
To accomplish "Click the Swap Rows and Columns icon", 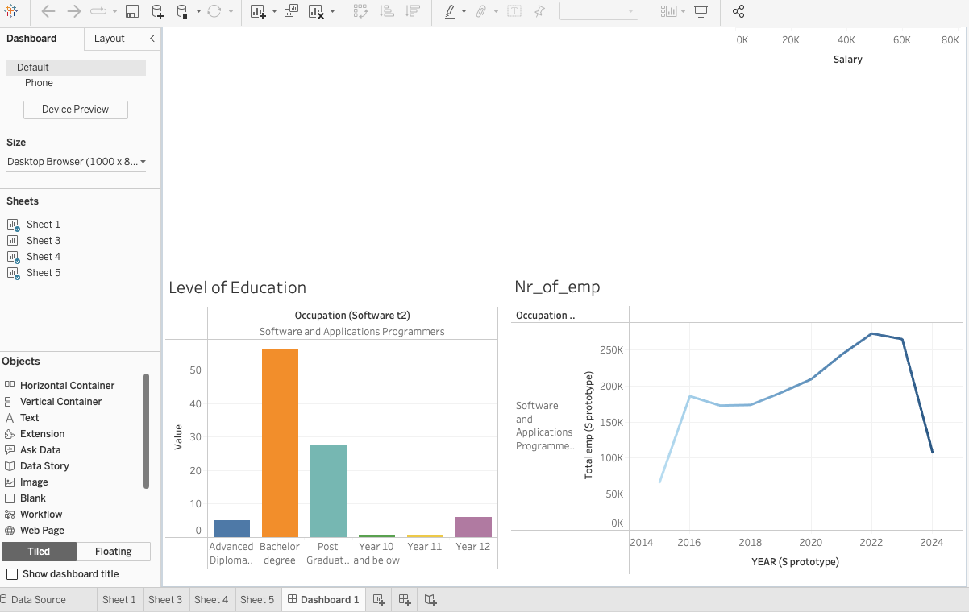I will coord(360,11).
